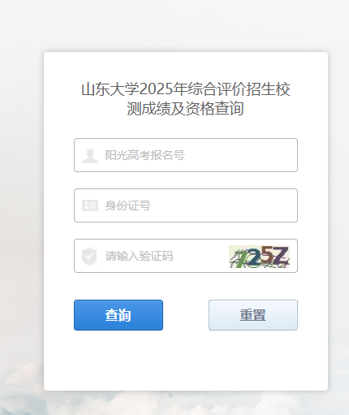
Task: Focus the 请输入验证码 input field
Action: [152, 256]
